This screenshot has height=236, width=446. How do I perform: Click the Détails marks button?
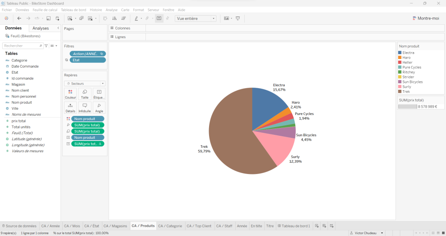(x=70, y=108)
